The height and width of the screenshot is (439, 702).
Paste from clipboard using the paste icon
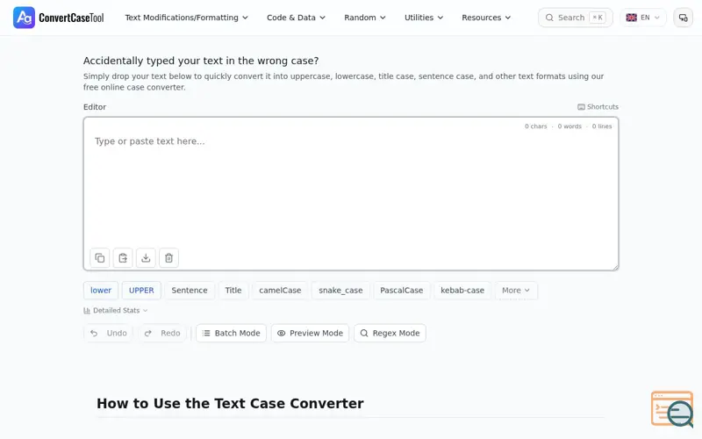coord(123,258)
